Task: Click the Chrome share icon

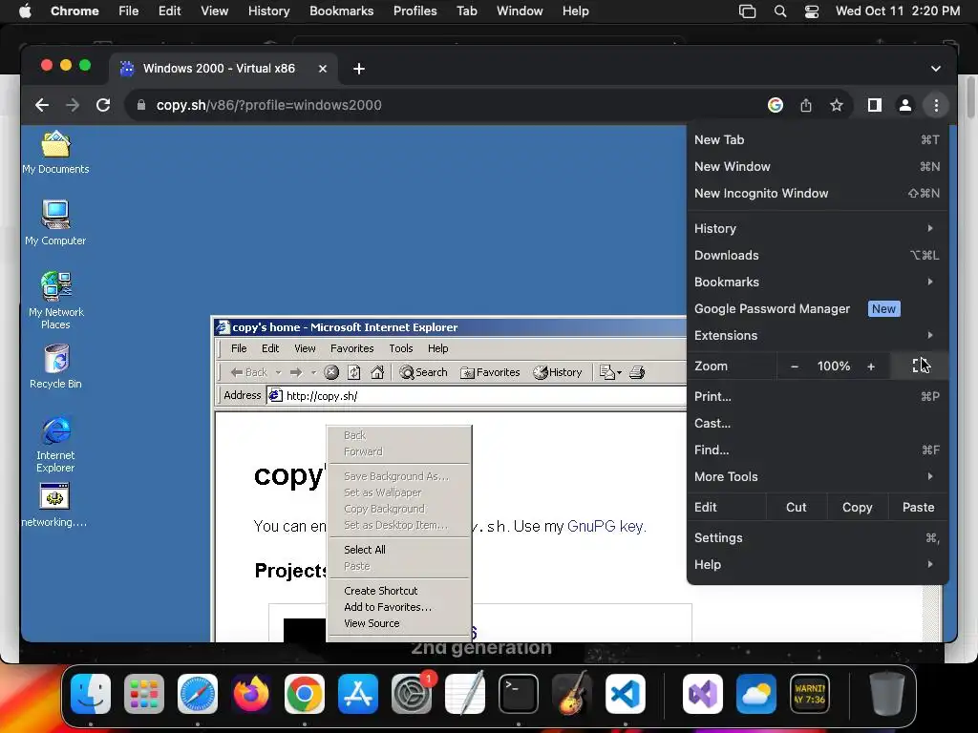Action: coord(806,105)
